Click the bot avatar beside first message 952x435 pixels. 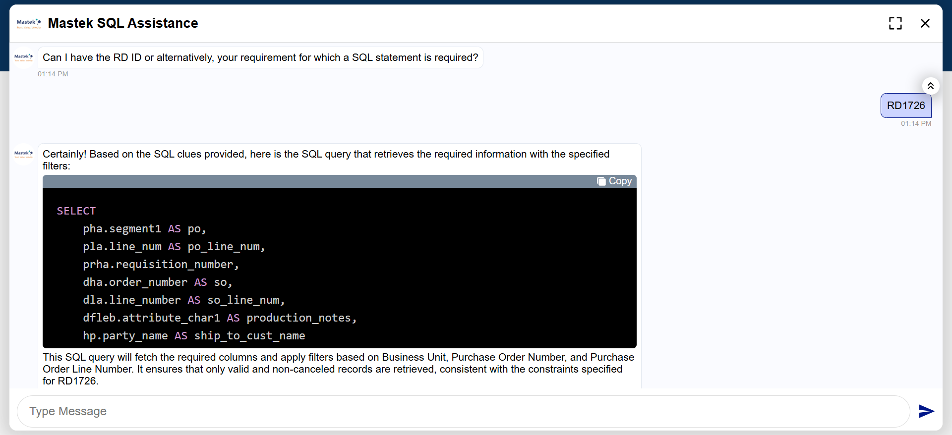tap(23, 57)
